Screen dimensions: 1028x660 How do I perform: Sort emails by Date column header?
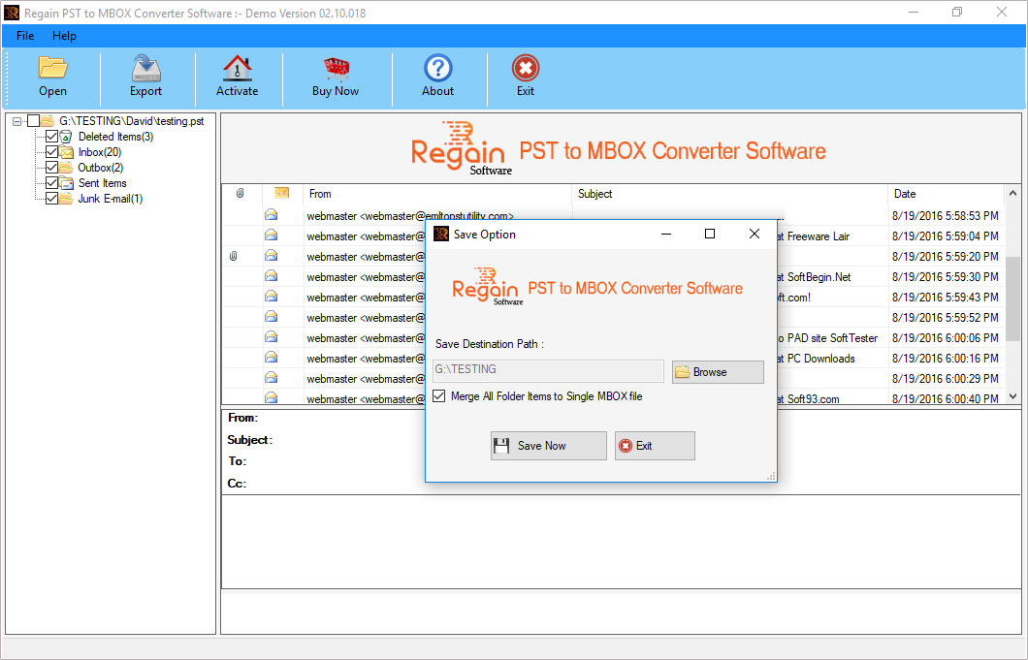pyautogui.click(x=946, y=193)
